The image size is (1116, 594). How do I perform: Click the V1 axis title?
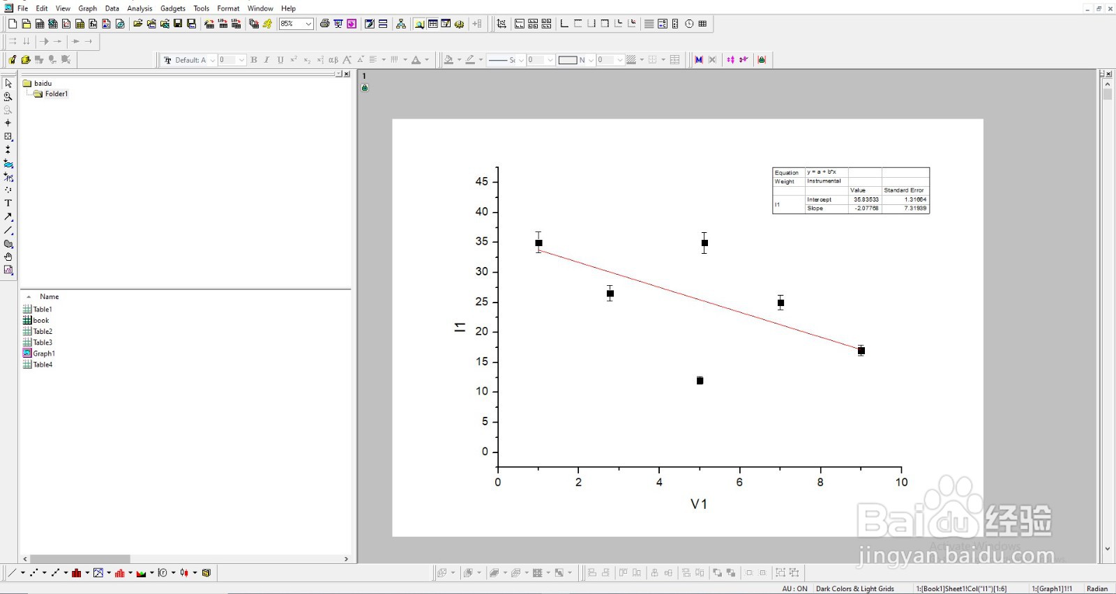699,504
